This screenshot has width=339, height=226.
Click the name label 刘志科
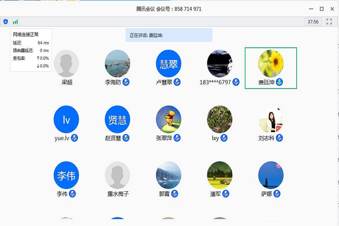coord(266,138)
